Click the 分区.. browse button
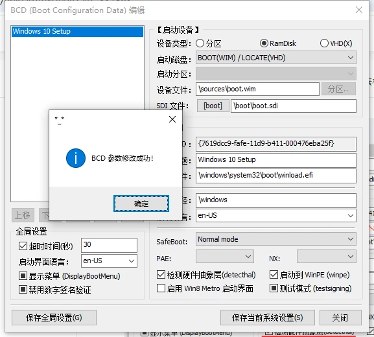Screen dimensions: 374x337 pyautogui.click(x=338, y=89)
